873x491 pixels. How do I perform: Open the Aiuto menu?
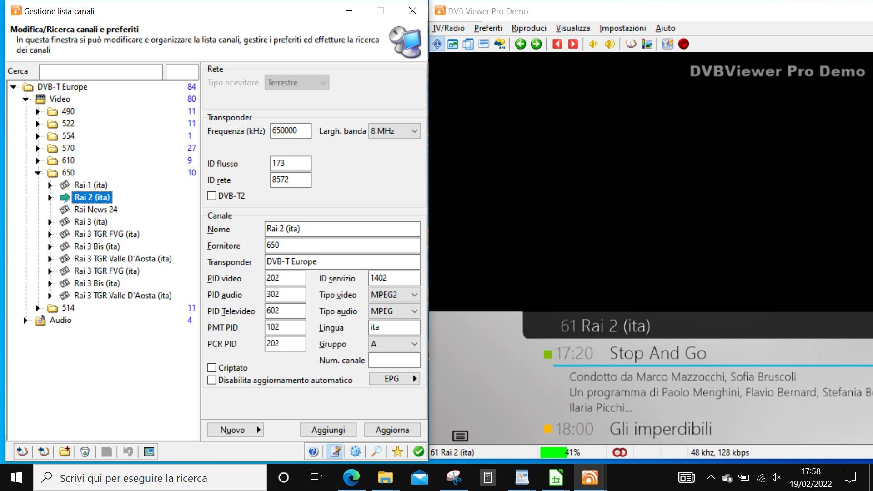665,28
